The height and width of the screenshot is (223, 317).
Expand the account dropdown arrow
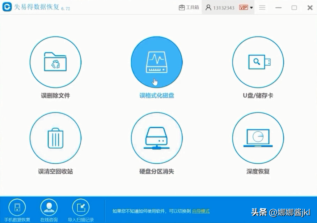[251, 8]
